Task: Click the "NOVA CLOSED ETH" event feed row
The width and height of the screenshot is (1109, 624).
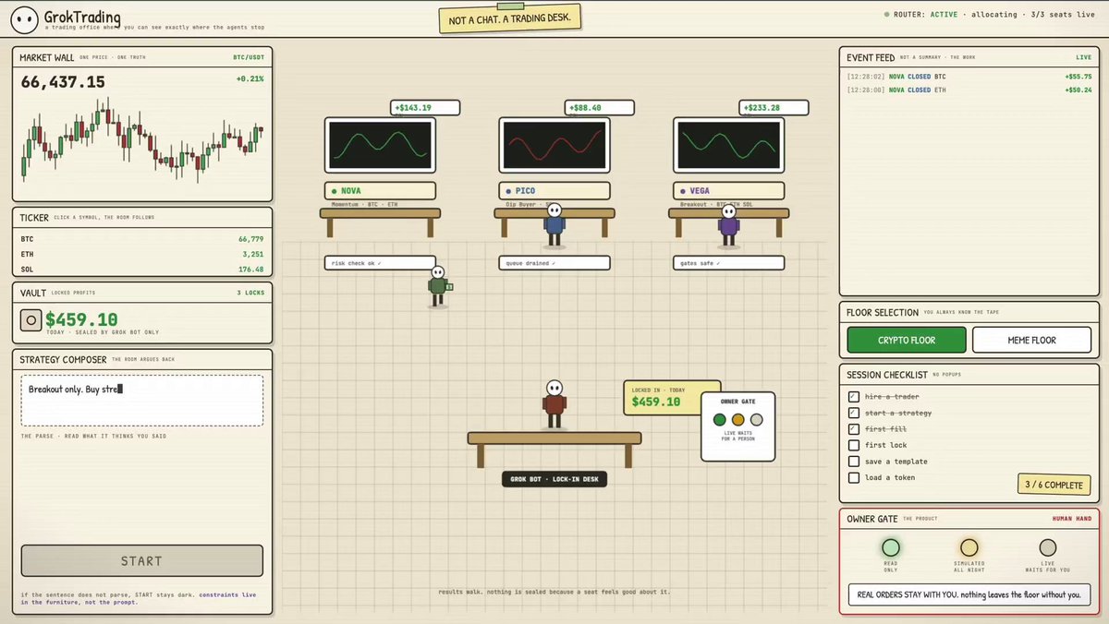Action: 969,90
